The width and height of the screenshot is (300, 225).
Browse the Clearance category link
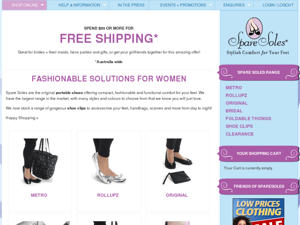239,134
